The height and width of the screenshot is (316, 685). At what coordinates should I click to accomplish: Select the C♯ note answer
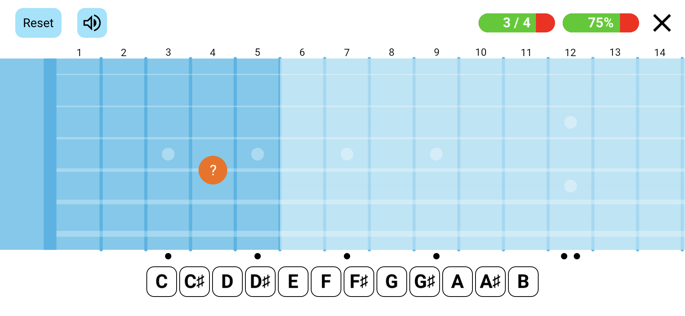pos(195,282)
